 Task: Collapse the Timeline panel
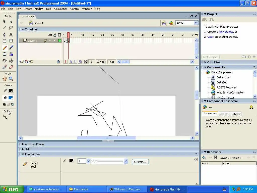23,29
